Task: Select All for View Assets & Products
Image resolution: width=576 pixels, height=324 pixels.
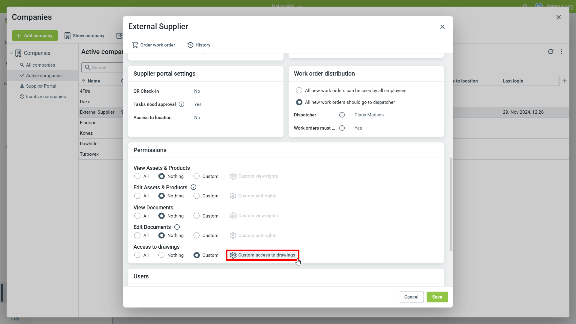Action: (x=137, y=176)
